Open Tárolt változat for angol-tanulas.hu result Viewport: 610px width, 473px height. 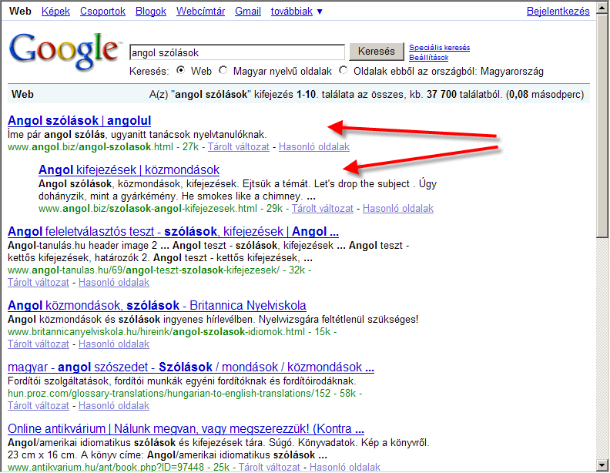tap(39, 283)
